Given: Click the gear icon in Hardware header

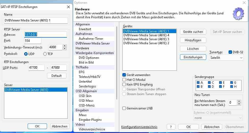Looking at the screenshot, I should (x=238, y=14).
